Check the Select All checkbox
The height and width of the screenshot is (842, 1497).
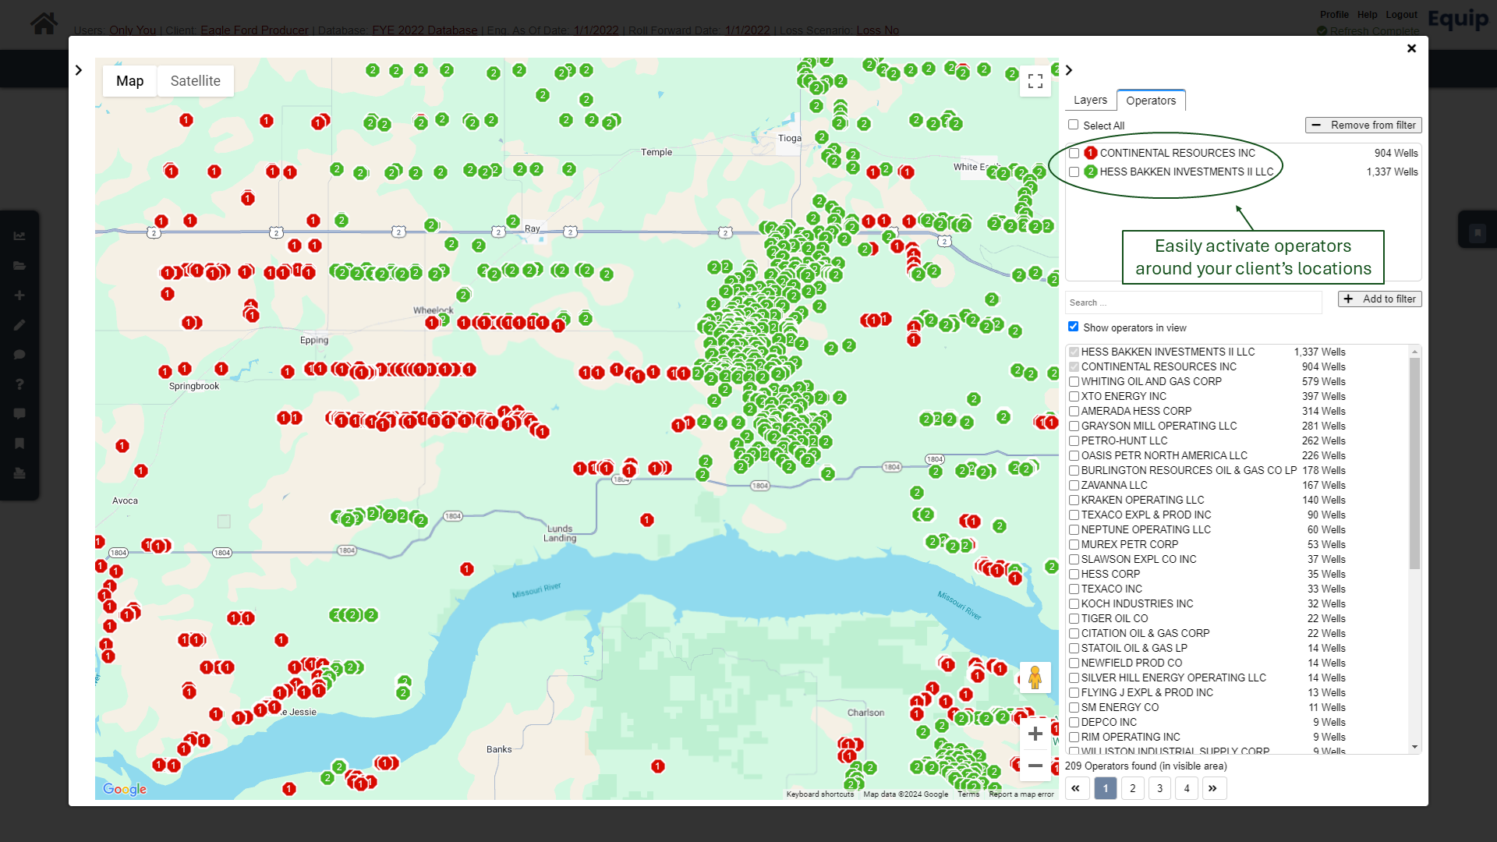[1074, 125]
